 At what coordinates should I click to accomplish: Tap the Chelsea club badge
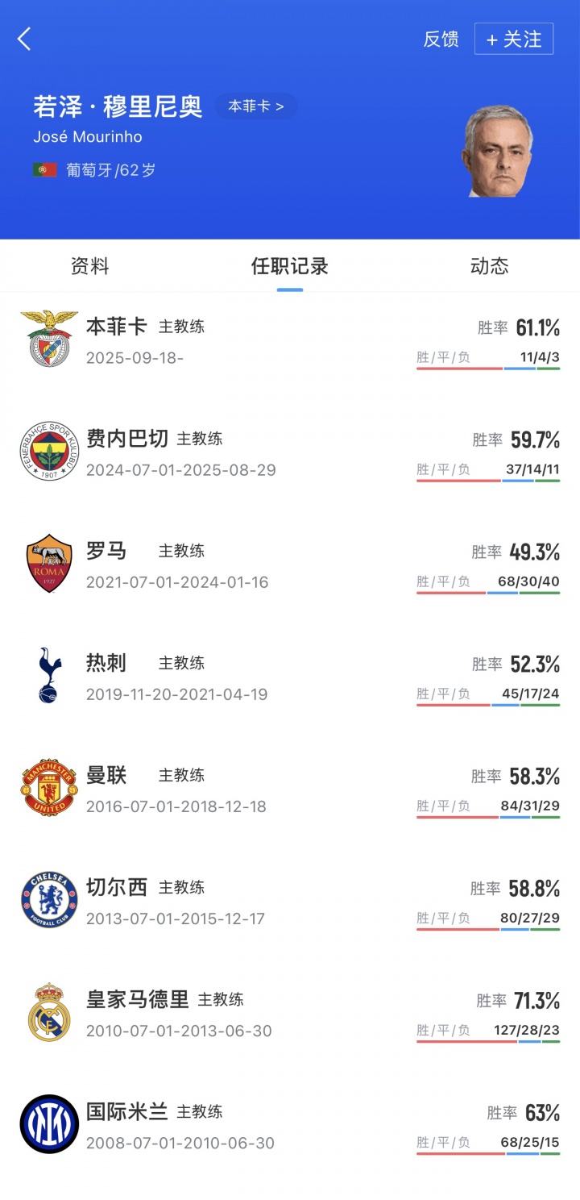coord(49,899)
